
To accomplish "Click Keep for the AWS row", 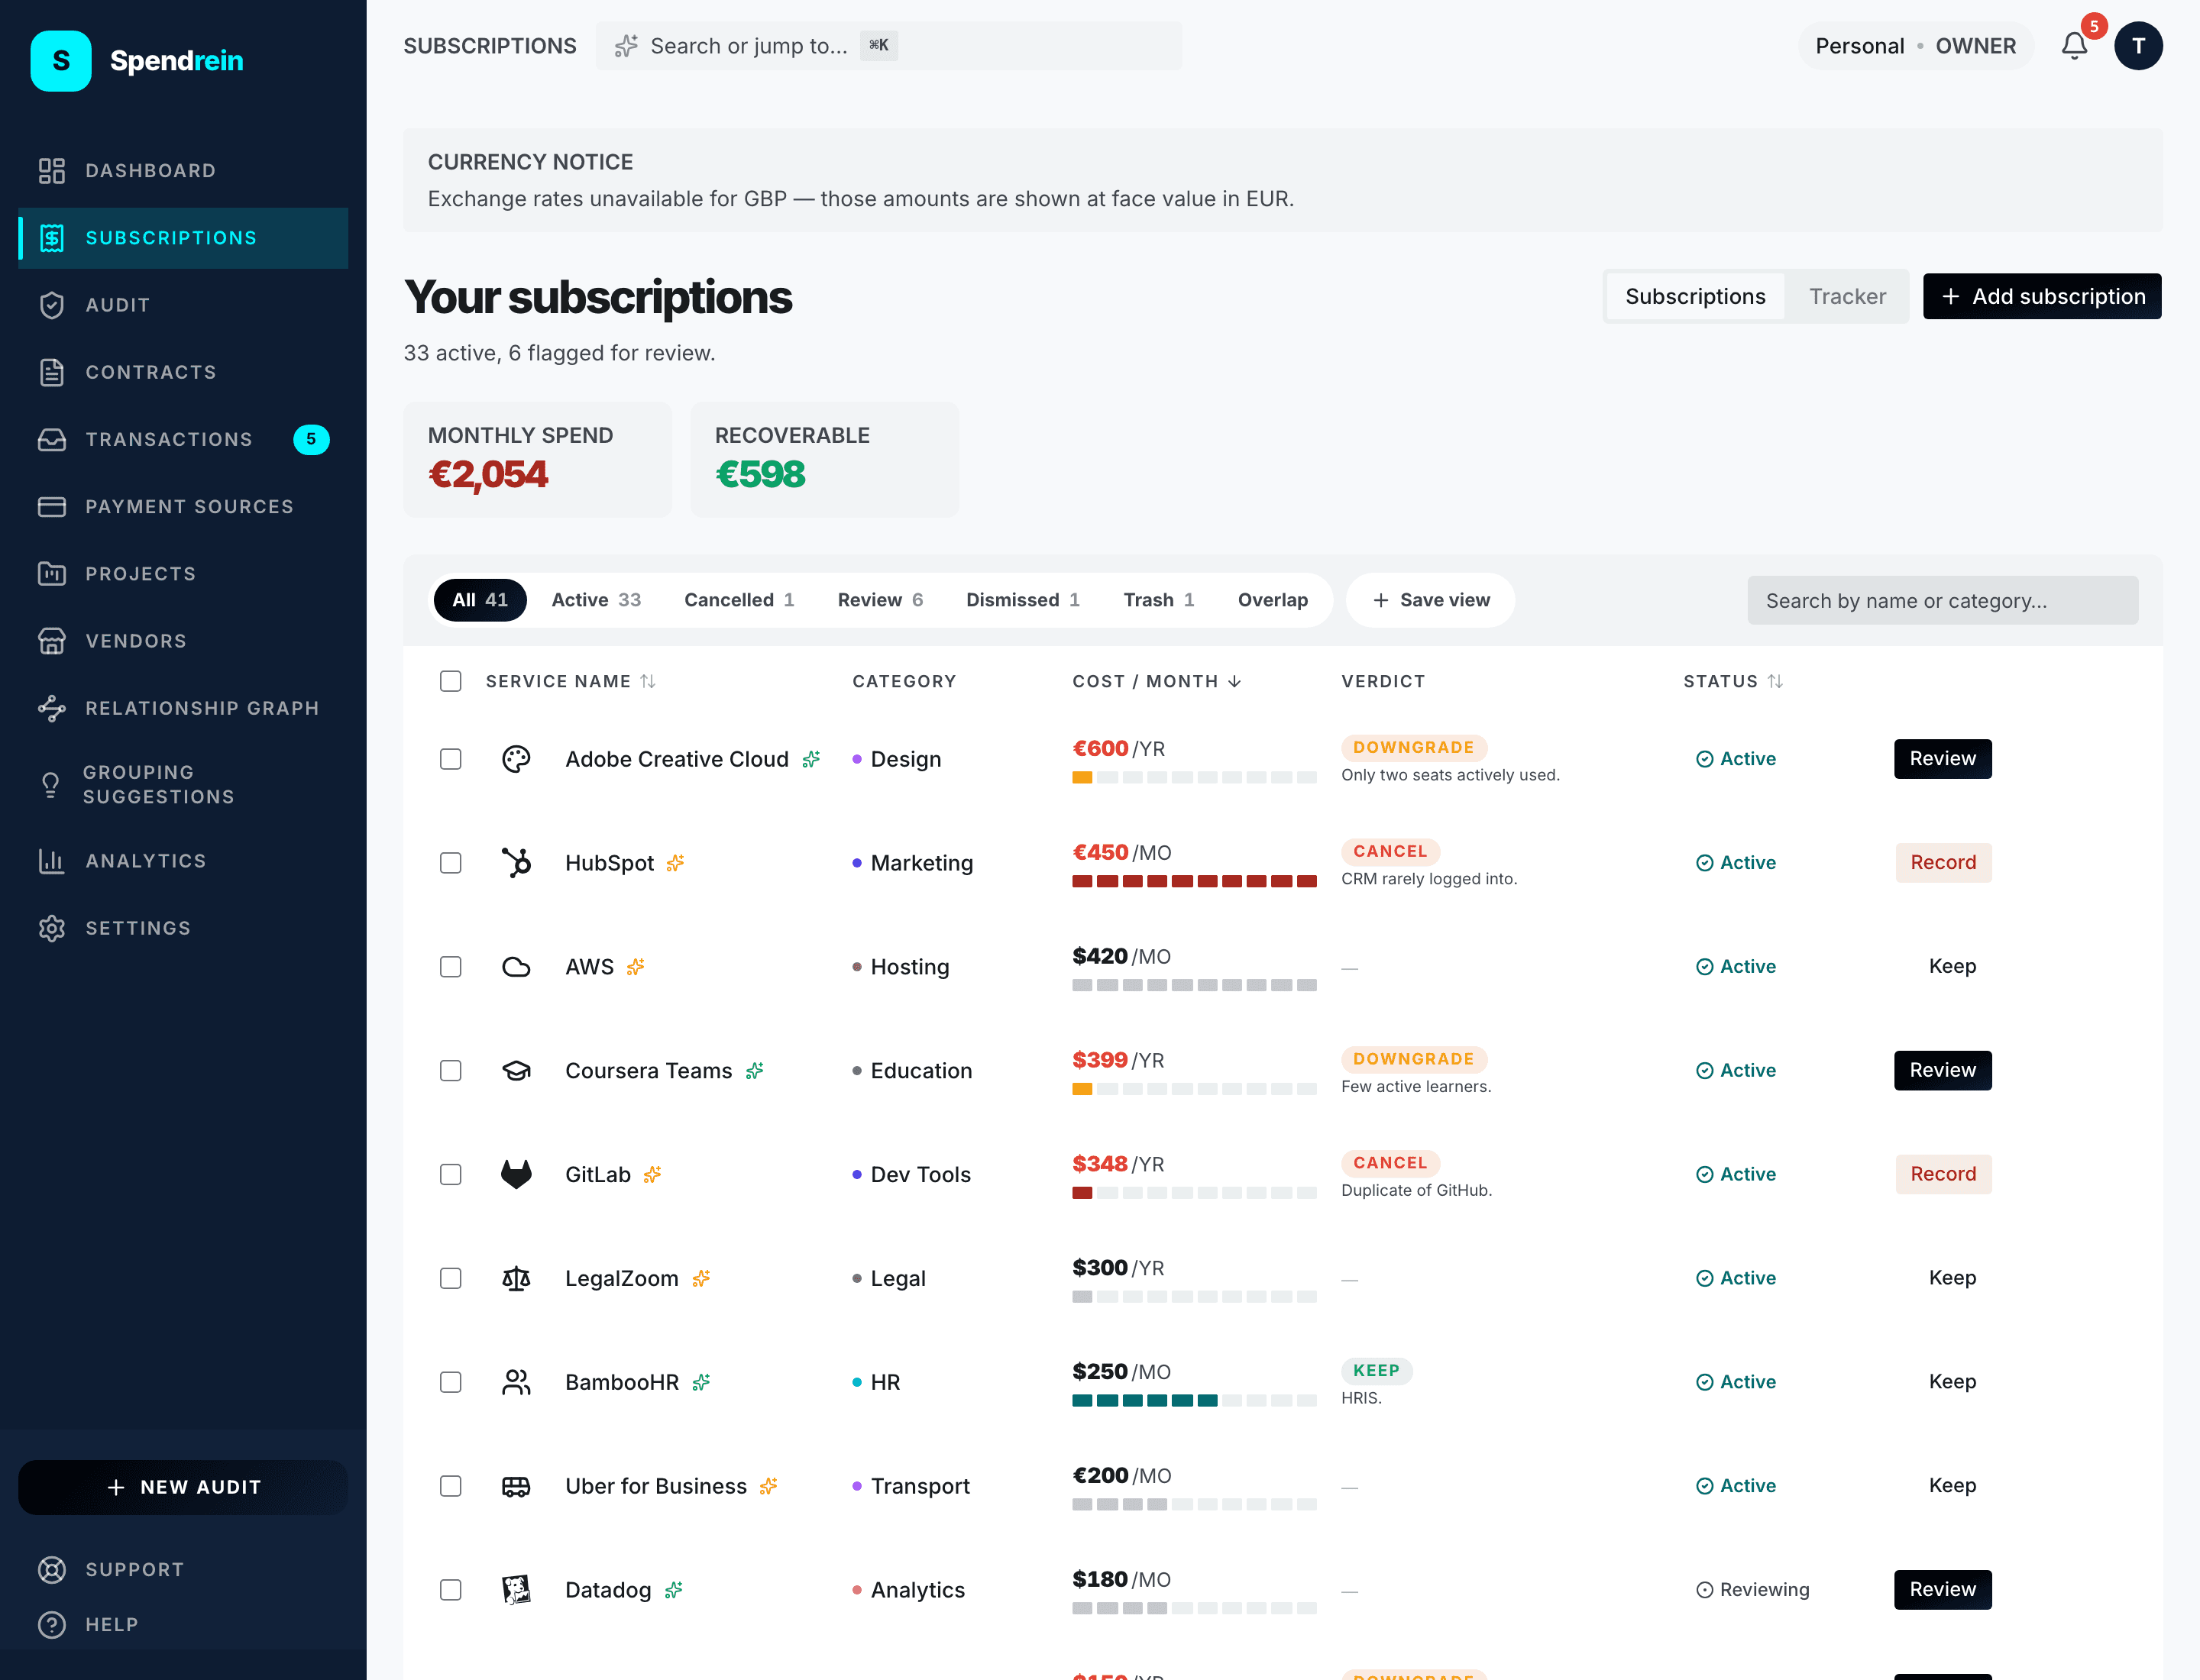I will pyautogui.click(x=1952, y=967).
